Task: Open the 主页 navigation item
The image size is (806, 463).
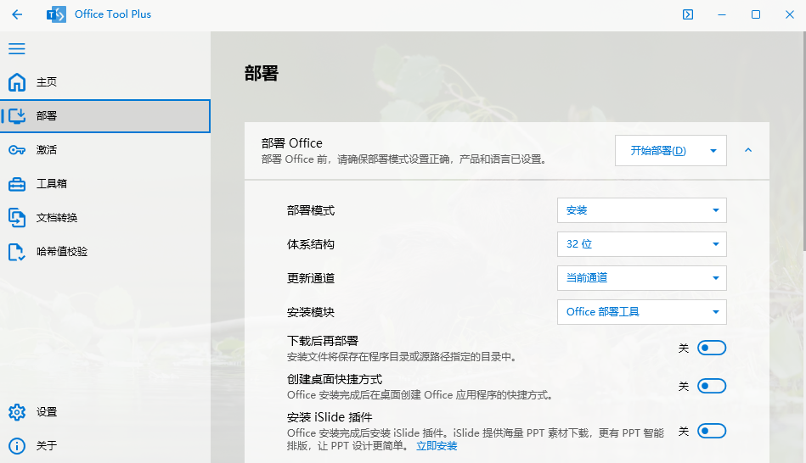Action: [105, 82]
